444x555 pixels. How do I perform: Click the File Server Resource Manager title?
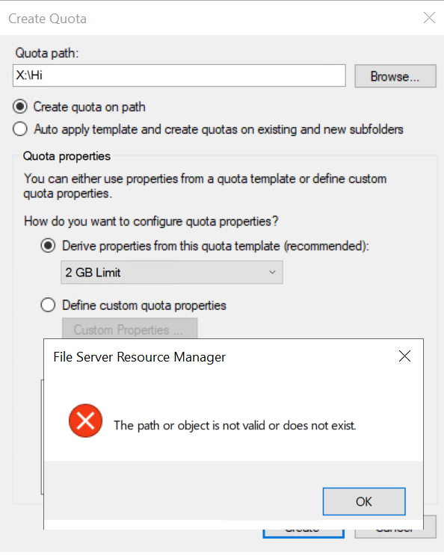139,357
